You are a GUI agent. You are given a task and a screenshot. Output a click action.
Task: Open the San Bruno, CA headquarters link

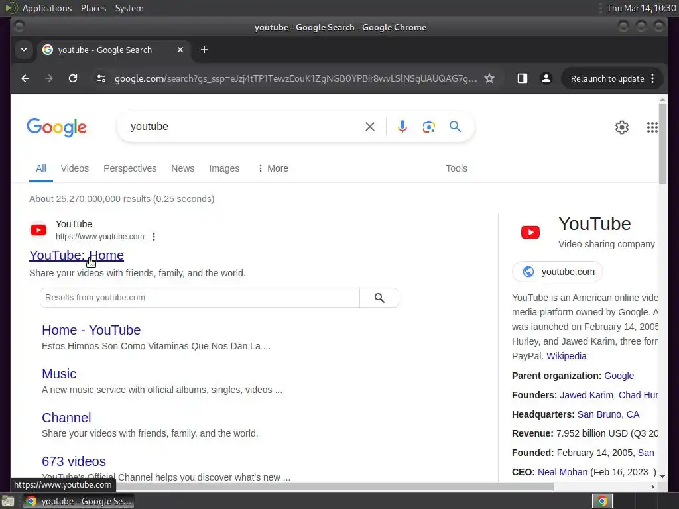coord(608,414)
